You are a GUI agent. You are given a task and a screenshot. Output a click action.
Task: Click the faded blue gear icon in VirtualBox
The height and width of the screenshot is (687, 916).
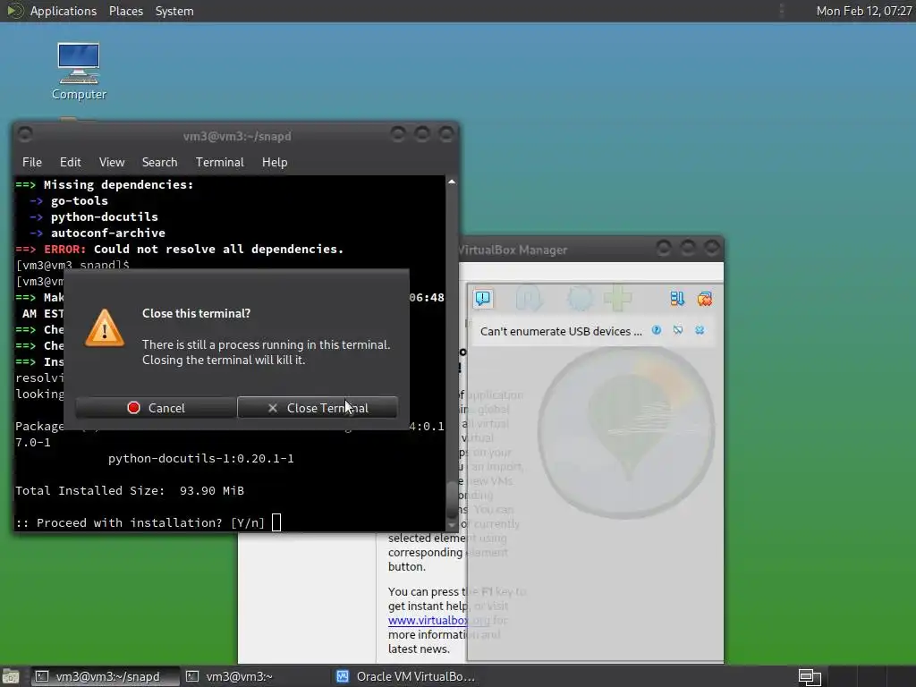point(580,299)
